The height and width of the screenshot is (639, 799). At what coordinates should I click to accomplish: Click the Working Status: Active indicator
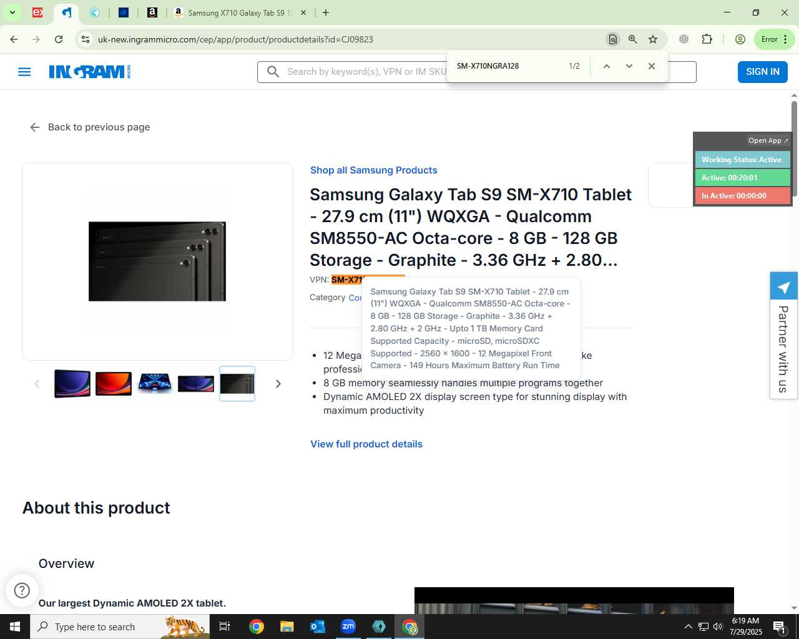pyautogui.click(x=742, y=160)
